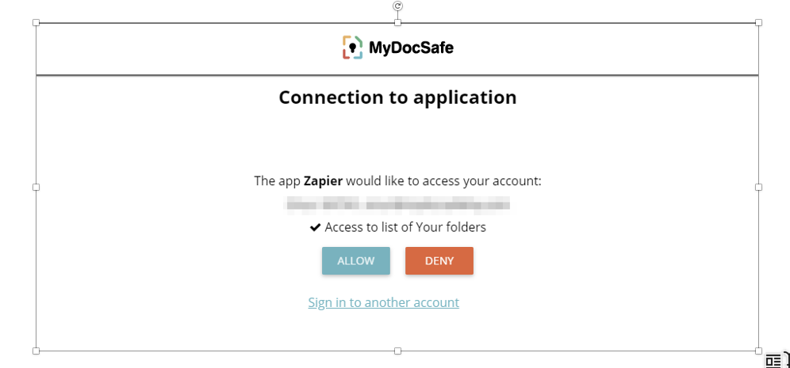The height and width of the screenshot is (368, 790).
Task: Click the checkmark before Access to list
Action: (x=315, y=228)
